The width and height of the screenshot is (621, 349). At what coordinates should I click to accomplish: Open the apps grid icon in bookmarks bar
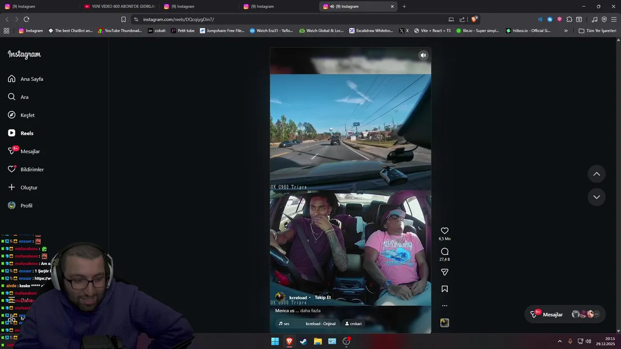(6, 31)
